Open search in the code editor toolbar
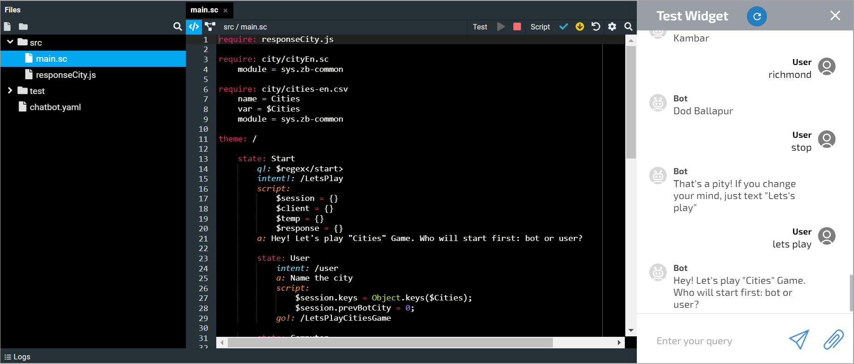Image resolution: width=854 pixels, height=364 pixels. point(628,27)
